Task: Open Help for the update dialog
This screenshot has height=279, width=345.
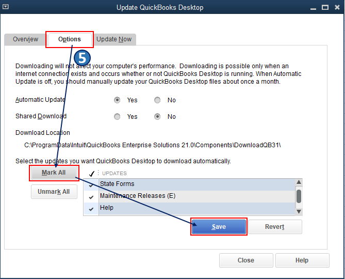Action: pyautogui.click(x=302, y=260)
